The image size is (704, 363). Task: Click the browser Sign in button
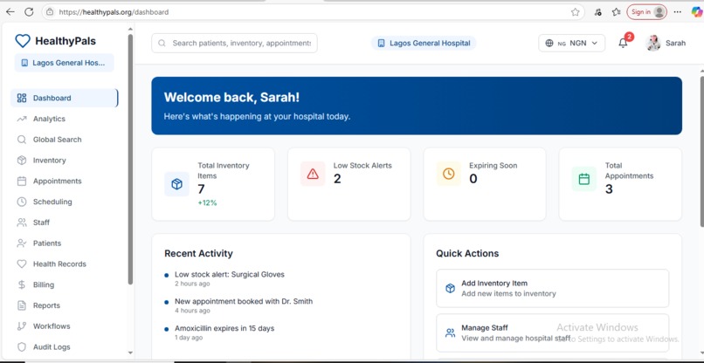pos(646,12)
